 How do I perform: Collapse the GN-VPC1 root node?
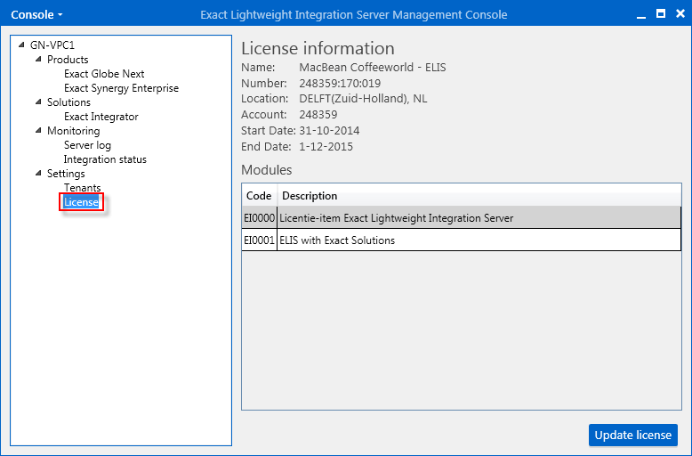(21, 45)
